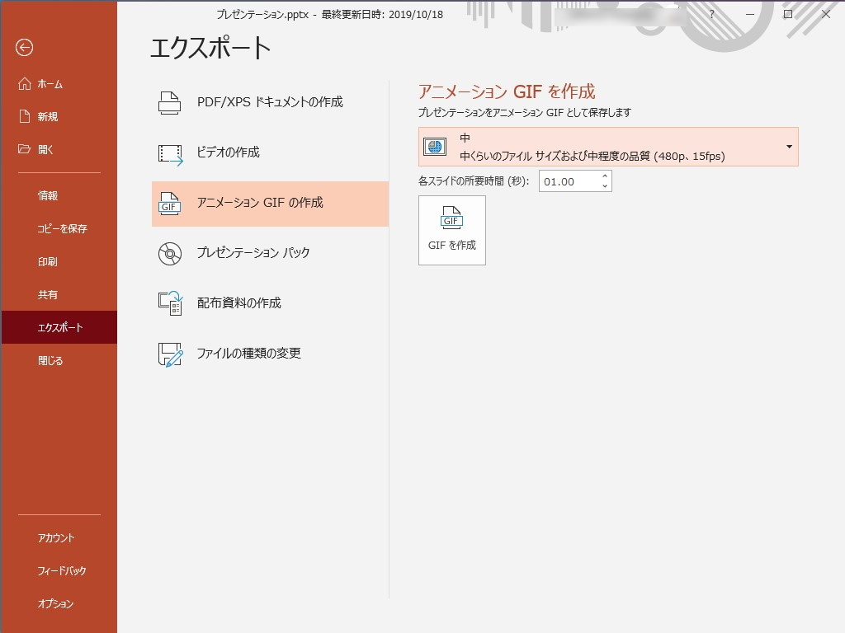Select the ビデオの作成 filmstrip icon

[169, 152]
